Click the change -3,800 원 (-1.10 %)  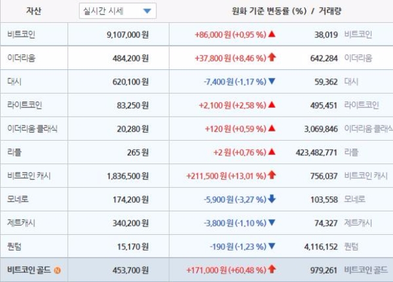235,223
